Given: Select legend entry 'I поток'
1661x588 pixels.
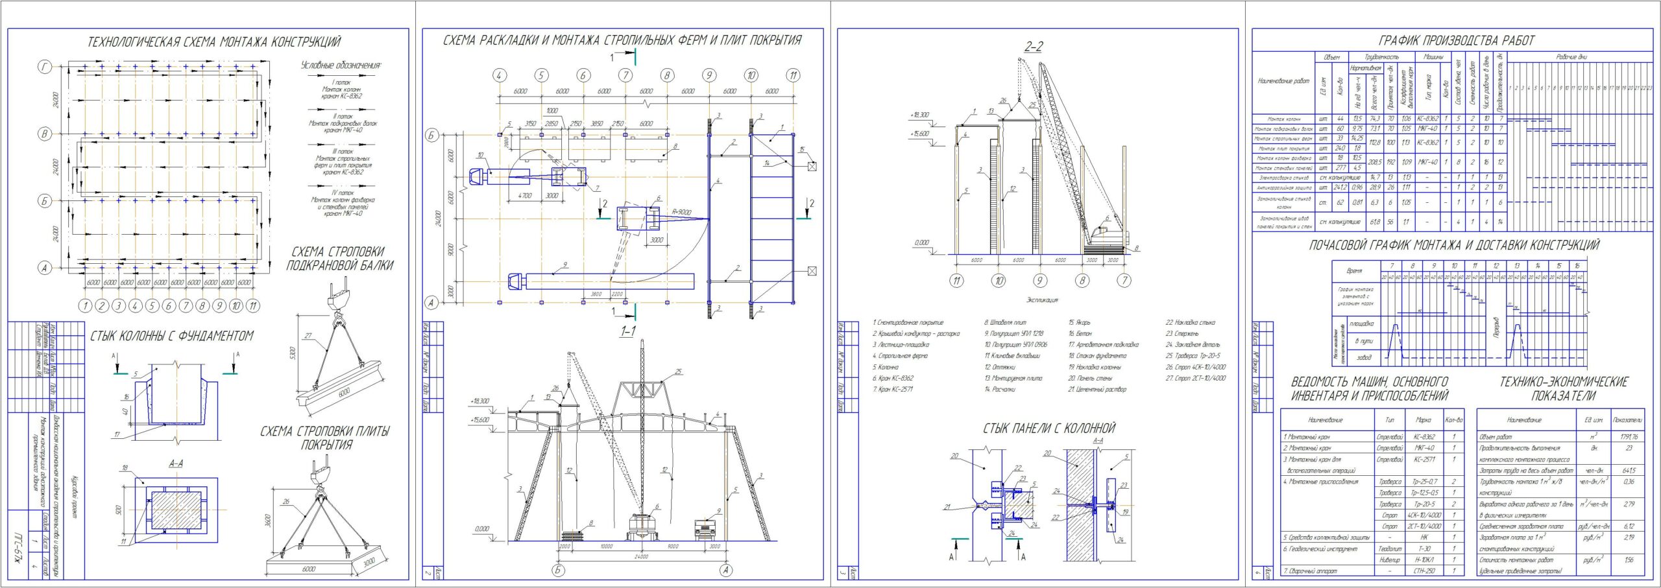Looking at the screenshot, I should (341, 83).
